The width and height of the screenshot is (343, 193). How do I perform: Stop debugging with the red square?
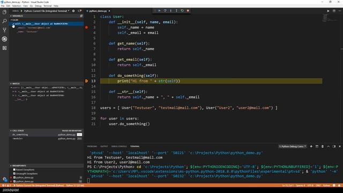pos(188,11)
